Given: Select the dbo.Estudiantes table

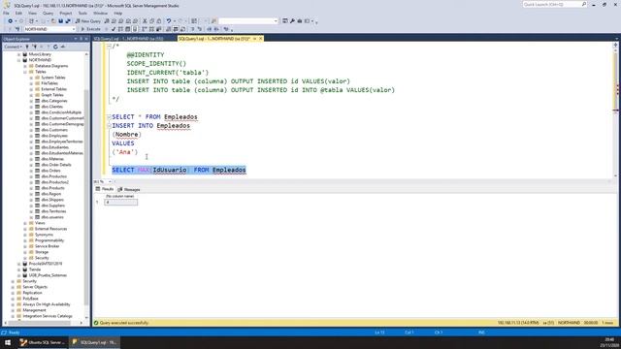Looking at the screenshot, I should [x=54, y=147].
